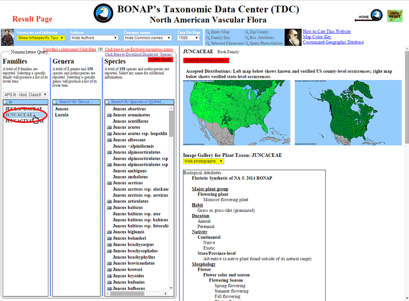409x301 pixels.
Task: Click species list scroll-down arrow
Action: 171,288
